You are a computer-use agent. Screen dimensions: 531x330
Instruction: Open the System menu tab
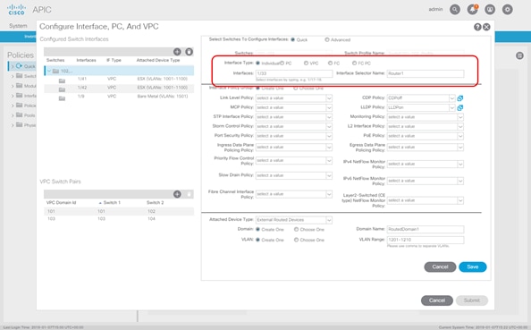(18, 26)
